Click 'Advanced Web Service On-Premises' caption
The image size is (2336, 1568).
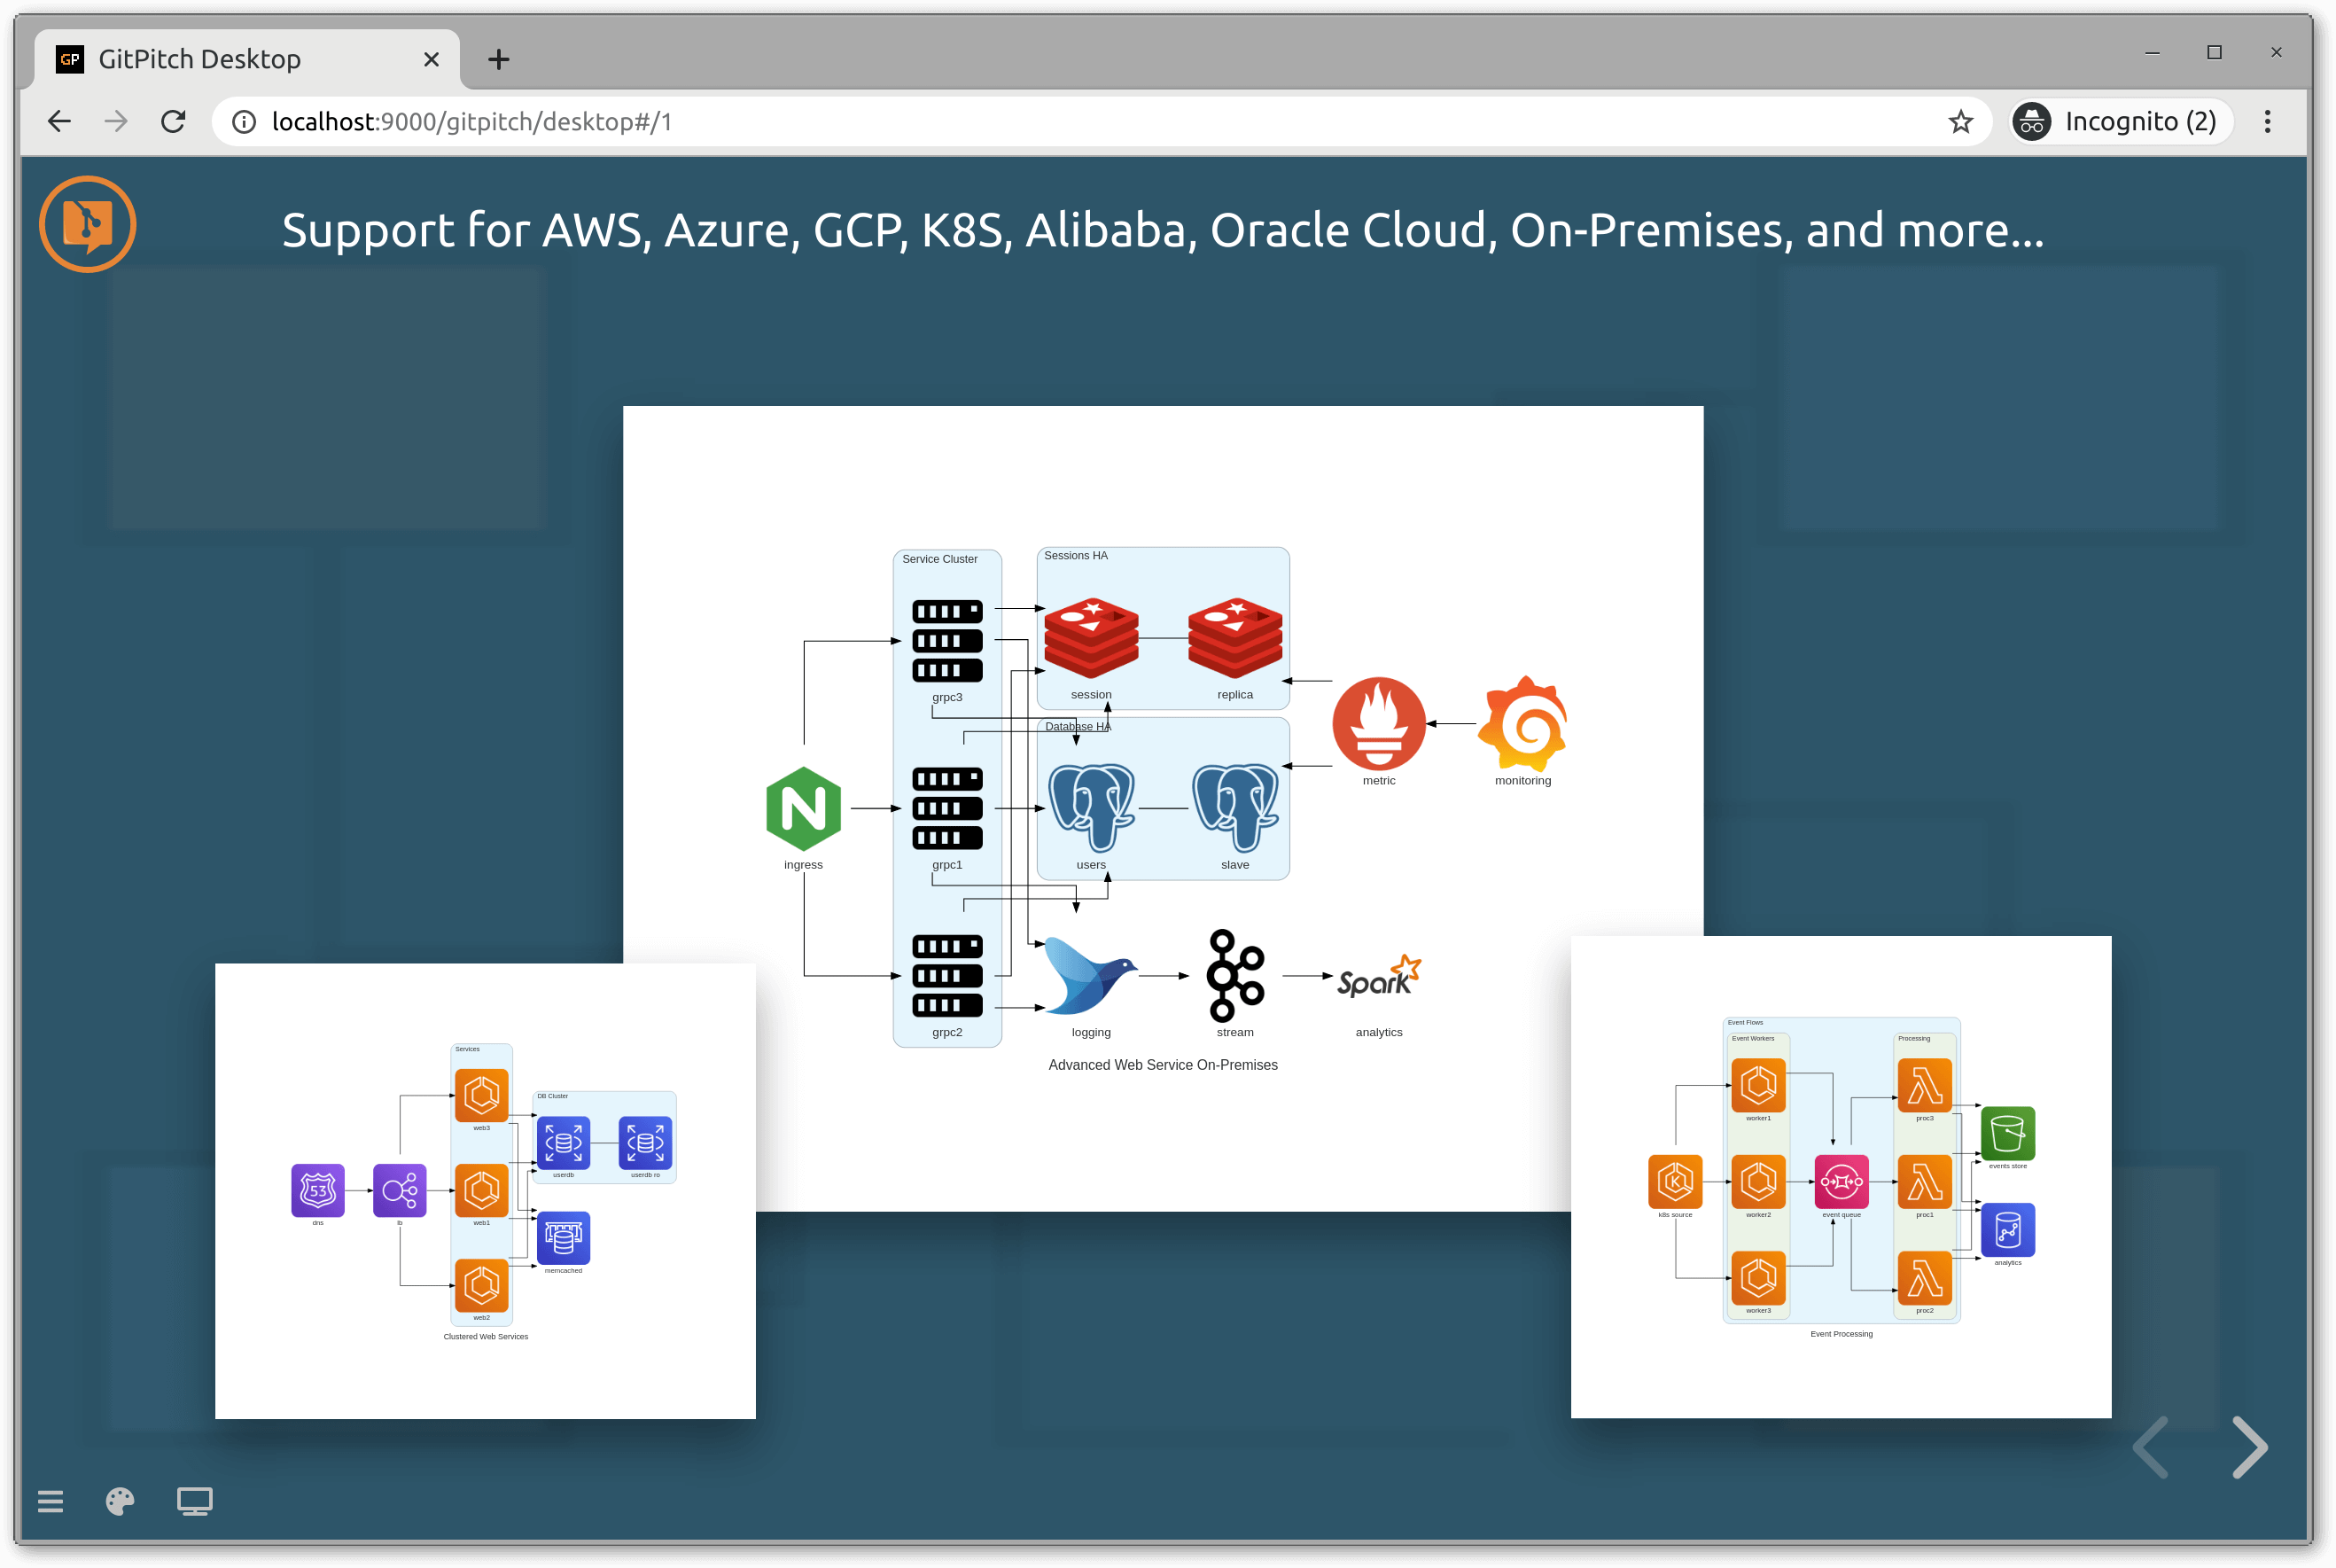pos(1163,1065)
